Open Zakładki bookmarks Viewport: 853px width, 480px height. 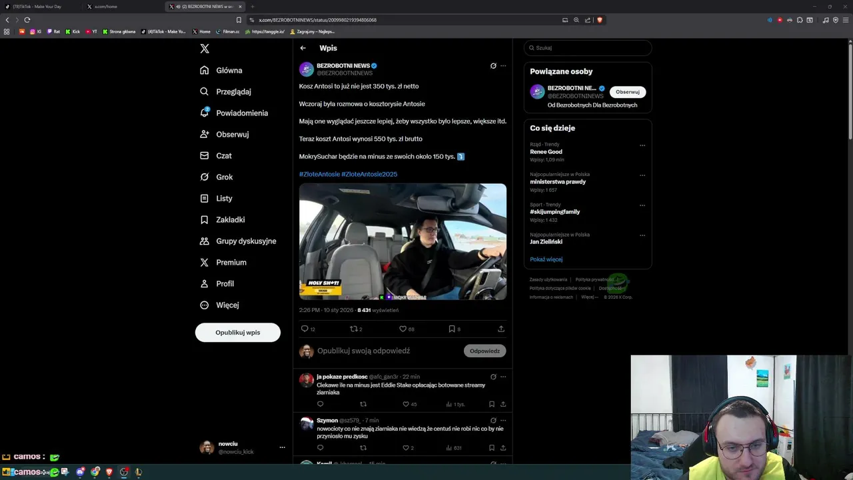(x=222, y=219)
